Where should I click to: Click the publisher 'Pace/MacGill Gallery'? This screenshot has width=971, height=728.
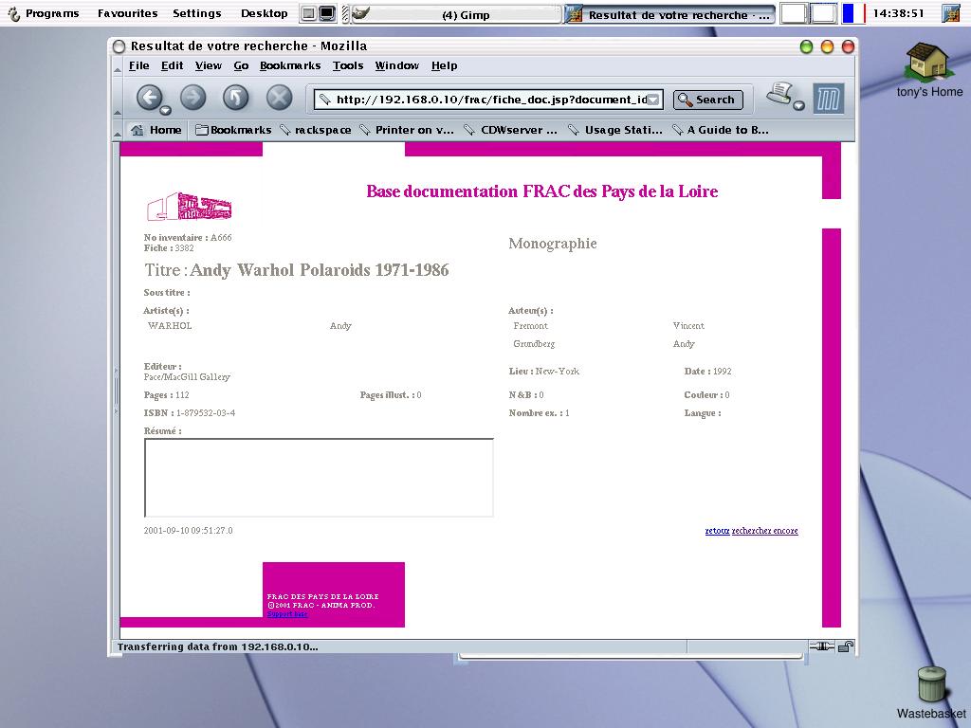click(187, 377)
